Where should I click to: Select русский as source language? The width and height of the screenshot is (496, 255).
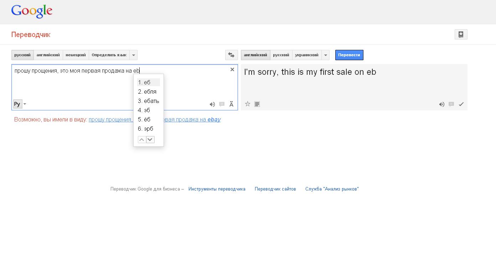pos(22,55)
